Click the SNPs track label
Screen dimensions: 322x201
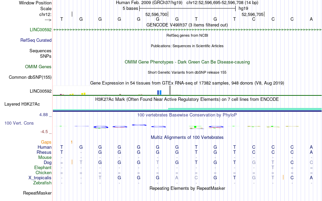click(x=46, y=56)
